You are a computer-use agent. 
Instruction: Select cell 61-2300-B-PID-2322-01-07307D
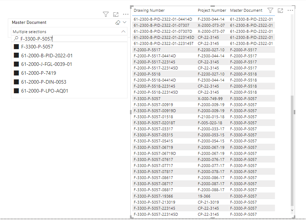point(163,31)
